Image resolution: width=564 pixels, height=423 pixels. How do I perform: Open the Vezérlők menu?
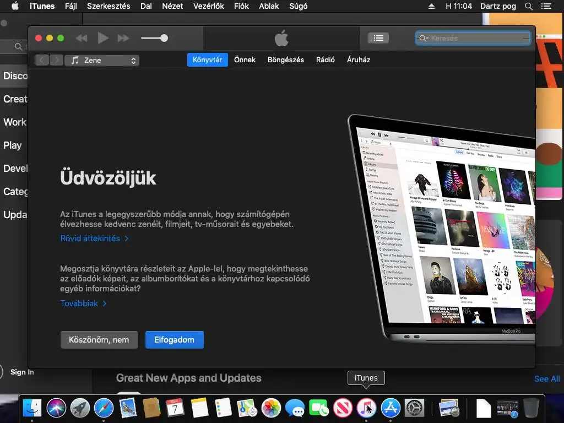209,6
